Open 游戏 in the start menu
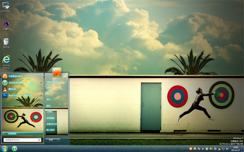This screenshot has height=152, width=244. pyautogui.click(x=48, y=106)
